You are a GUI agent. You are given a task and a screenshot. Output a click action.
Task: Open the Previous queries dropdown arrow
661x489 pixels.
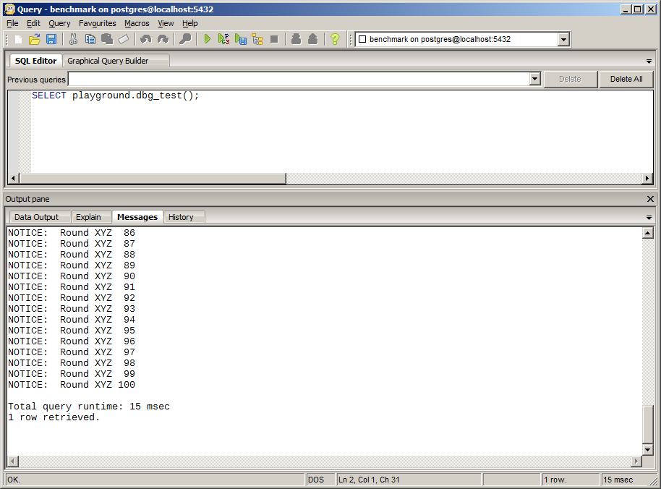coord(534,79)
